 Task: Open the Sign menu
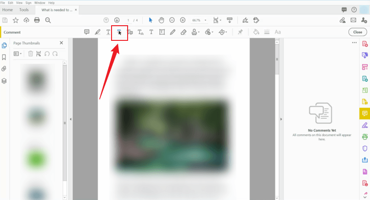(x=28, y=3)
